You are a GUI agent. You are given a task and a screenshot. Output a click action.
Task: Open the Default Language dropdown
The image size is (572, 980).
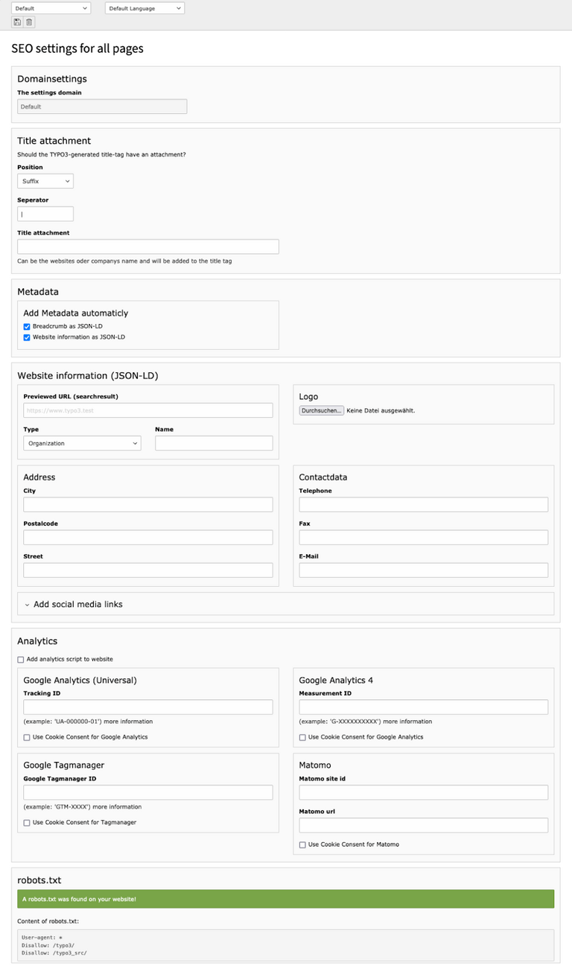144,8
